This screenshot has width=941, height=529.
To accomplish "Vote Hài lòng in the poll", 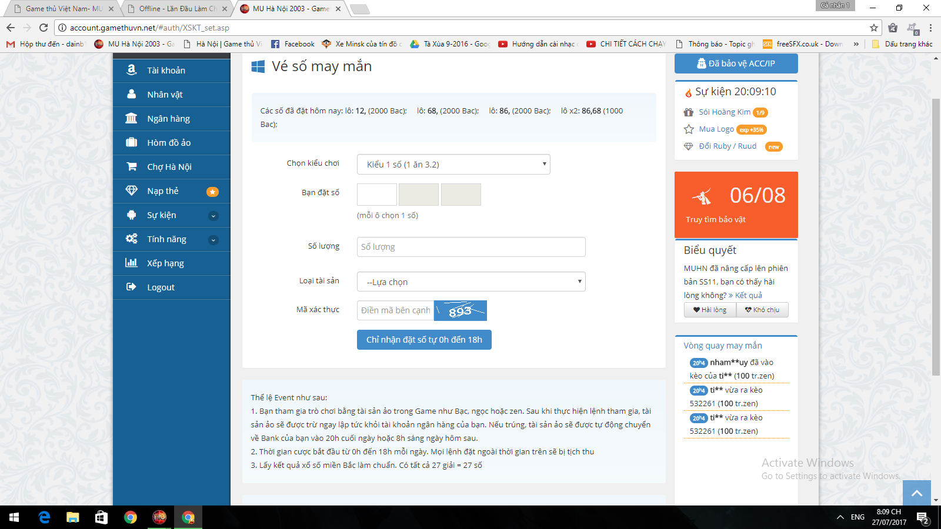I will click(x=710, y=310).
